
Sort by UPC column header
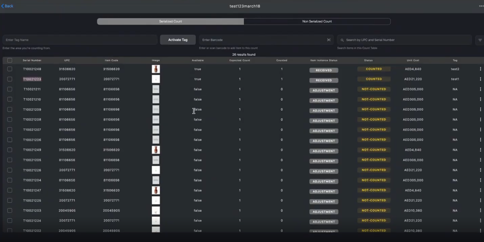click(x=67, y=60)
